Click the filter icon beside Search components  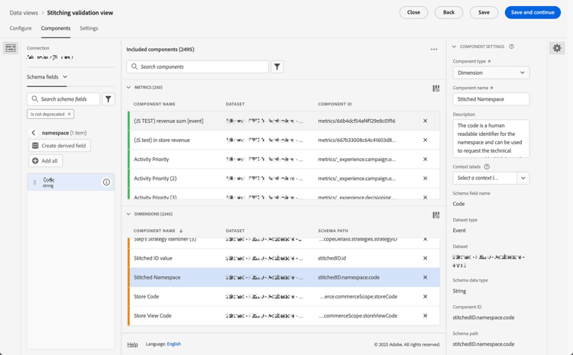click(x=277, y=67)
